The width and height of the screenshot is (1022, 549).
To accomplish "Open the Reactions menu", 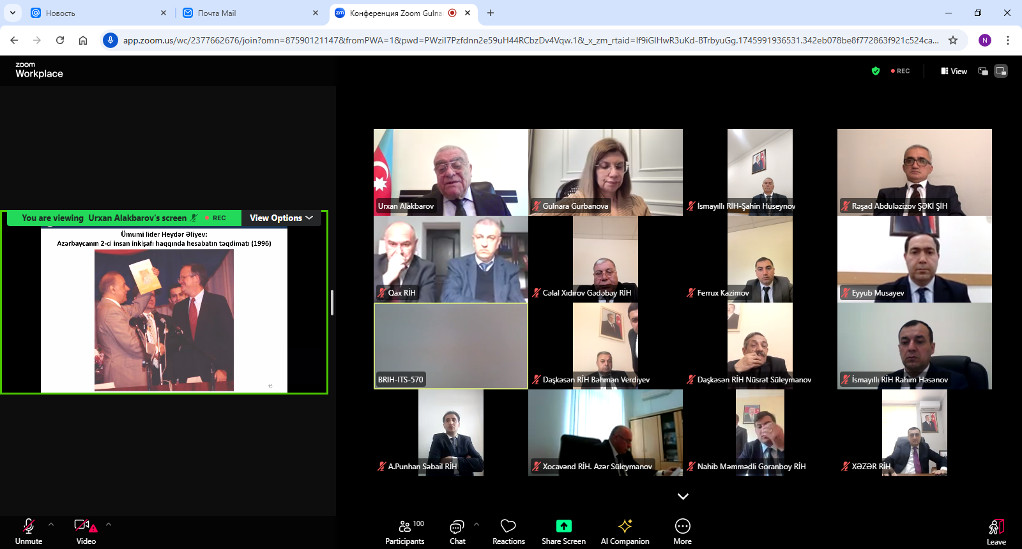I will [x=508, y=532].
